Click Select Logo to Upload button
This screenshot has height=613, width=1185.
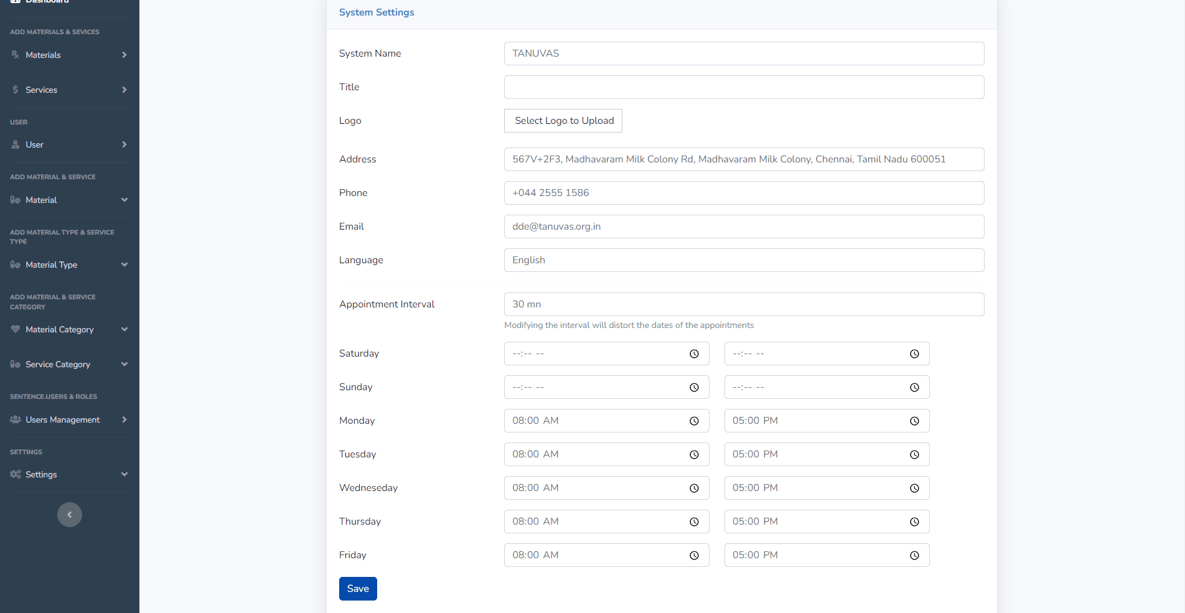[x=563, y=121]
